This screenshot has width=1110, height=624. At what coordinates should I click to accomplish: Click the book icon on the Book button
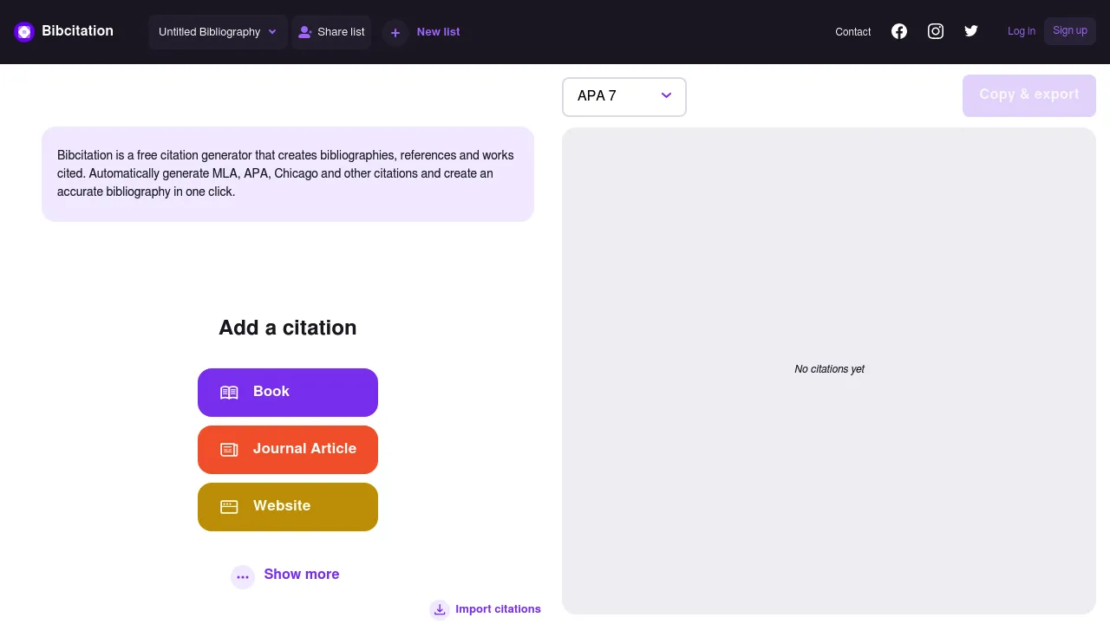click(x=229, y=392)
